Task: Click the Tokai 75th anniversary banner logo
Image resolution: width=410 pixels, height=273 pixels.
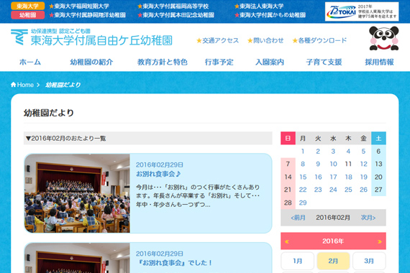Action: (x=362, y=11)
